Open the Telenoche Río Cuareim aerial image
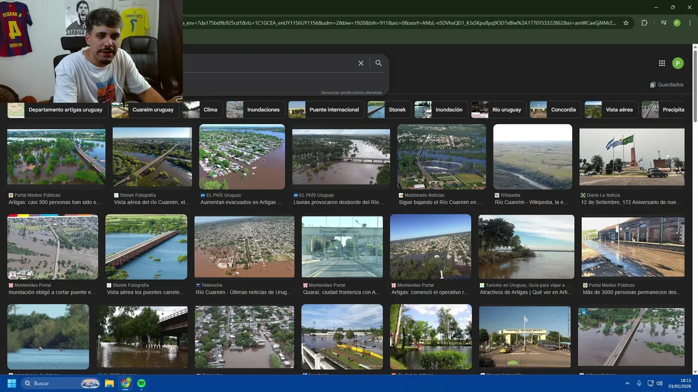 (244, 247)
